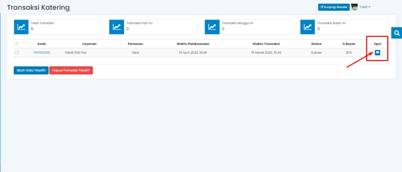402x172 pixels.
Task: Click the Transaksi Minggu Ini chart icon
Action: pos(212,27)
